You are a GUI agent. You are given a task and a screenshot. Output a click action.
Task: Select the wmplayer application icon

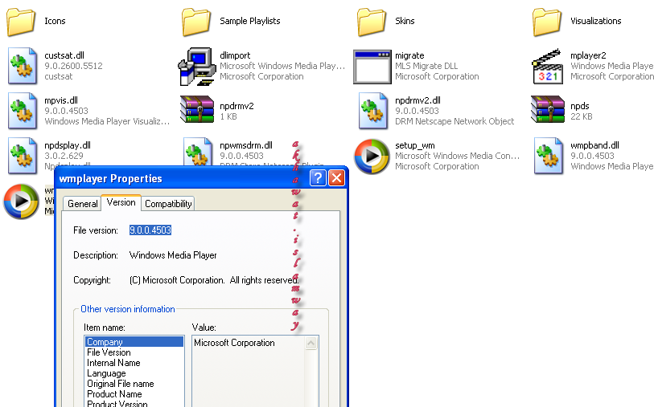21,201
